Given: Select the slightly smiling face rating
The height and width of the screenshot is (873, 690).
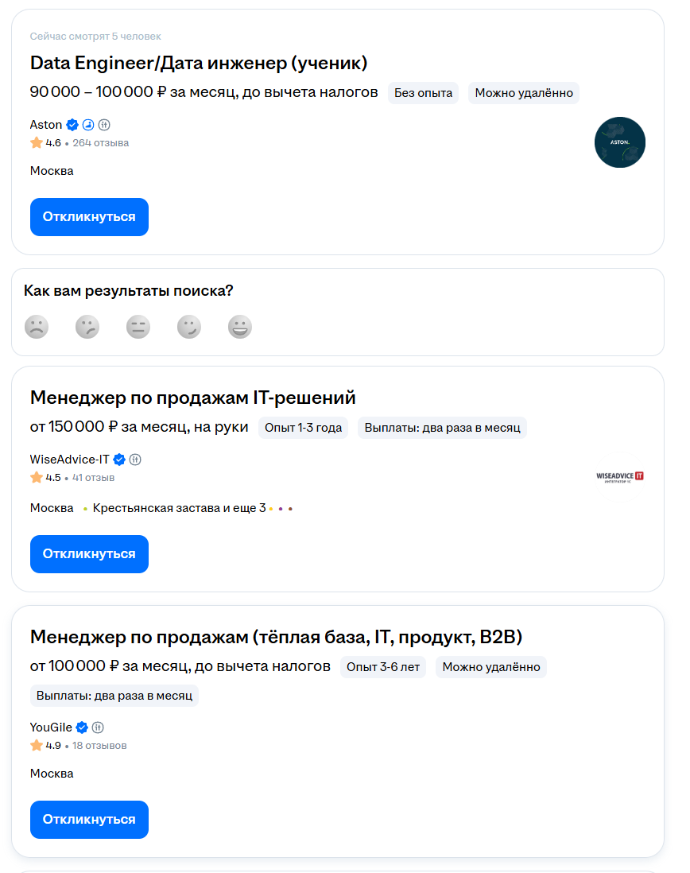Looking at the screenshot, I should [189, 327].
